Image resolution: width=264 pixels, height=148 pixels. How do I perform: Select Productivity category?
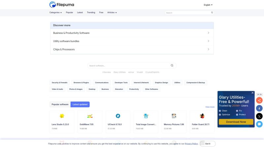134,89
